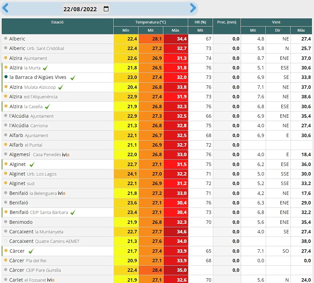Click orange status dot of Alzira Ajuntament

(5, 58)
